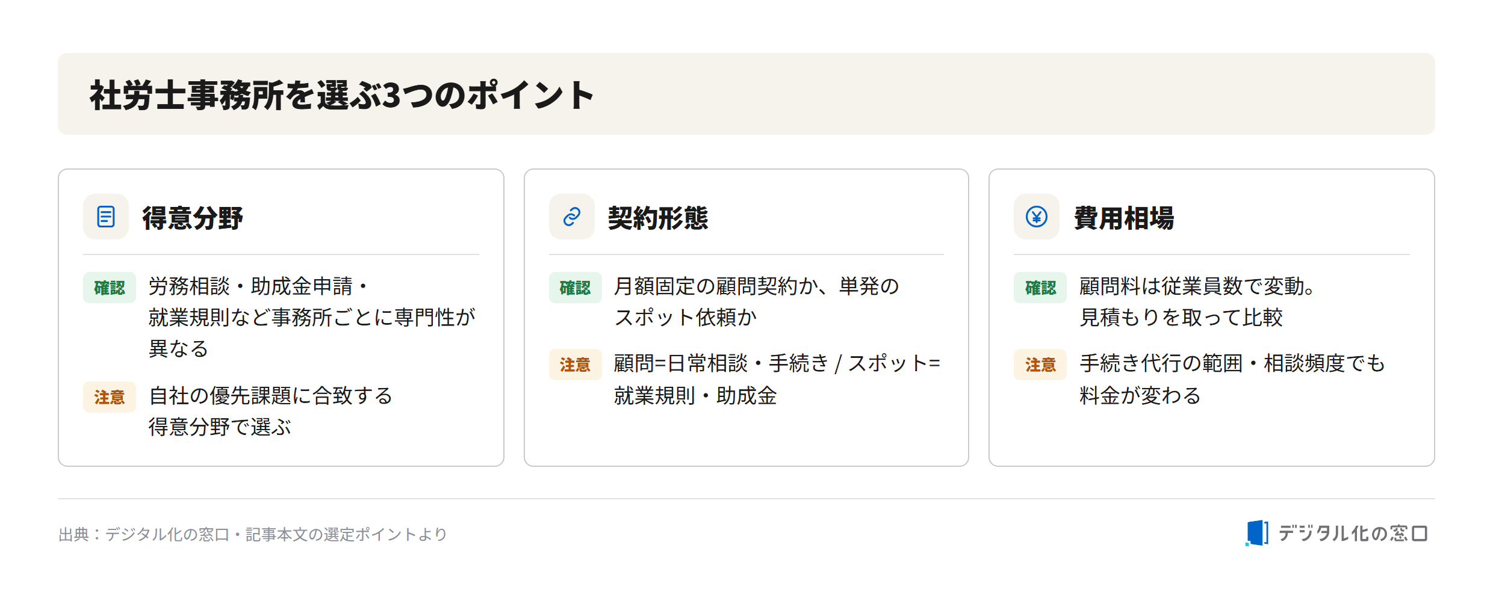Image resolution: width=1493 pixels, height=604 pixels.
Task: Click the 出典 source caption text
Action: coord(253,534)
